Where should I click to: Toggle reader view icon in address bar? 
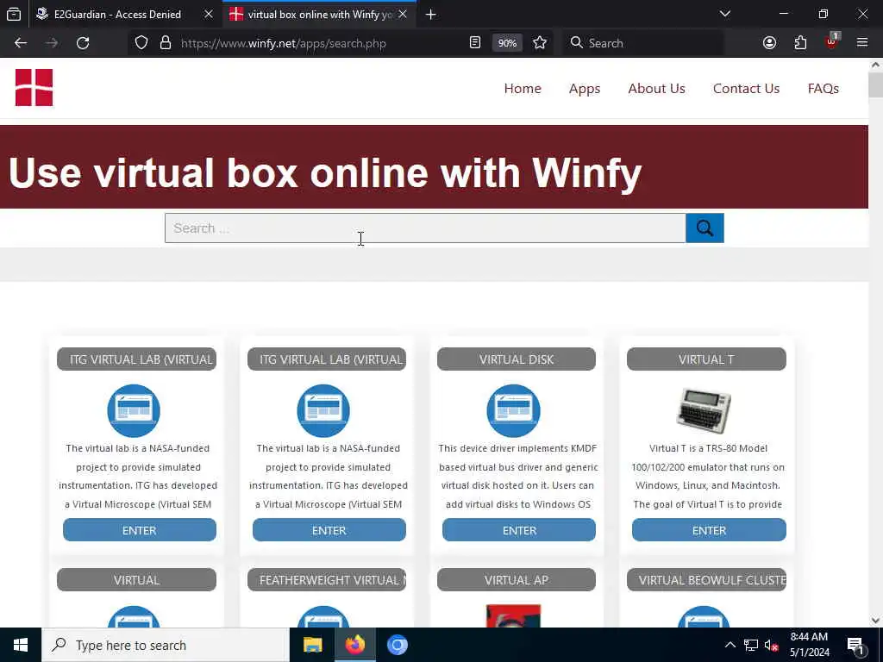pyautogui.click(x=475, y=43)
